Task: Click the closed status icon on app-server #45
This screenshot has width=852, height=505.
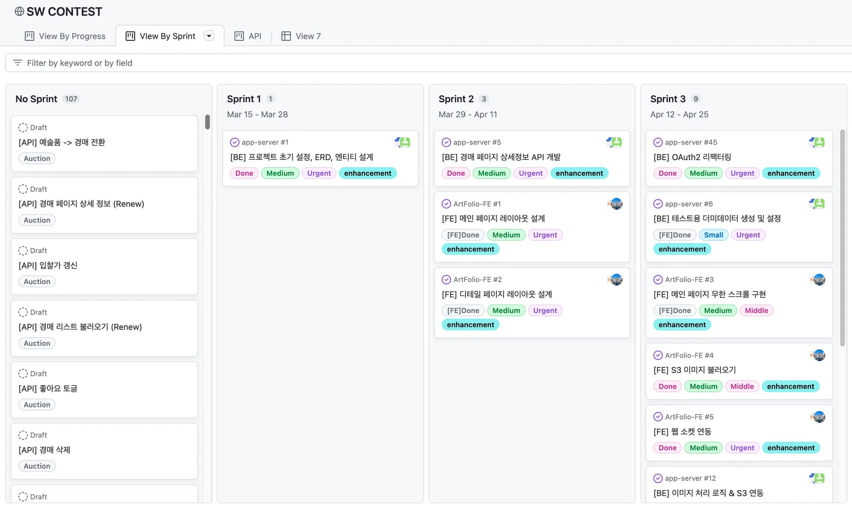Action: [658, 142]
